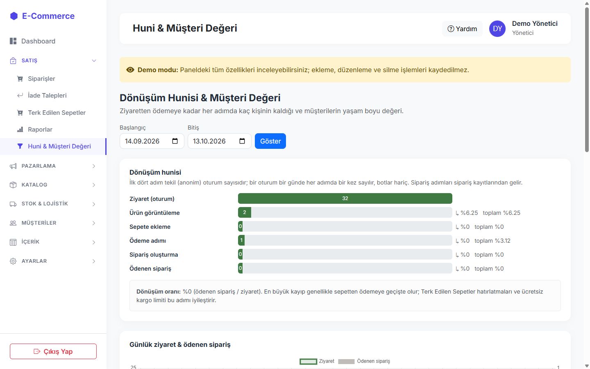
Task: Click the Başlangıç date field 14.09.2026
Action: pyautogui.click(x=152, y=141)
